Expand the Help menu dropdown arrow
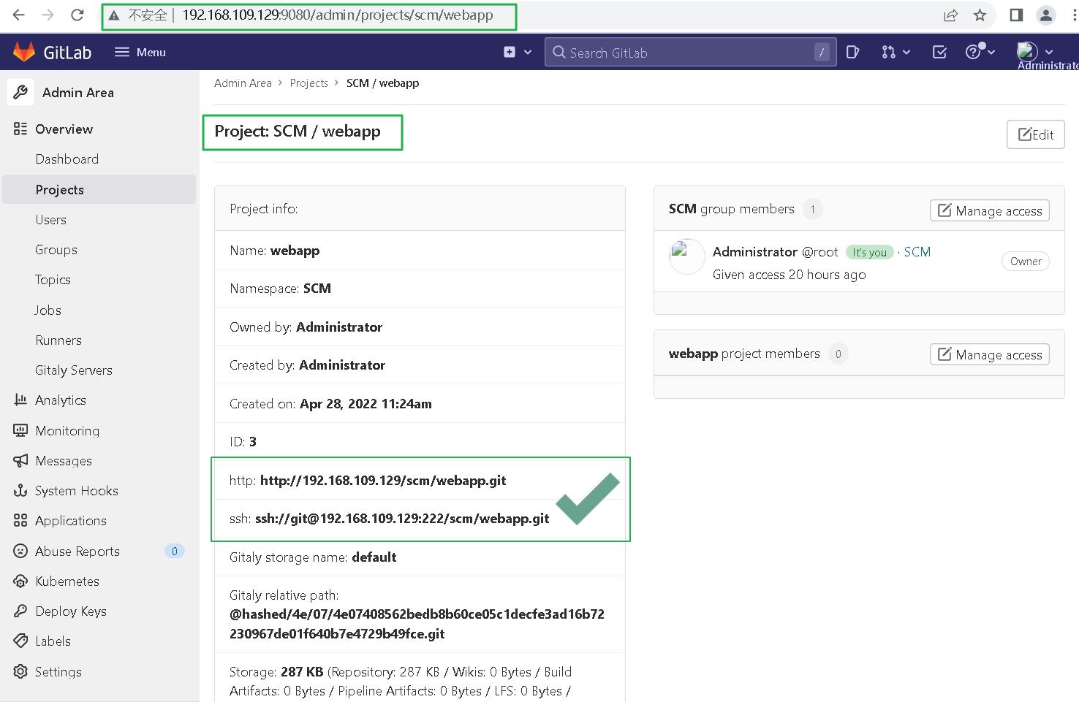This screenshot has width=1079, height=702. (x=991, y=53)
